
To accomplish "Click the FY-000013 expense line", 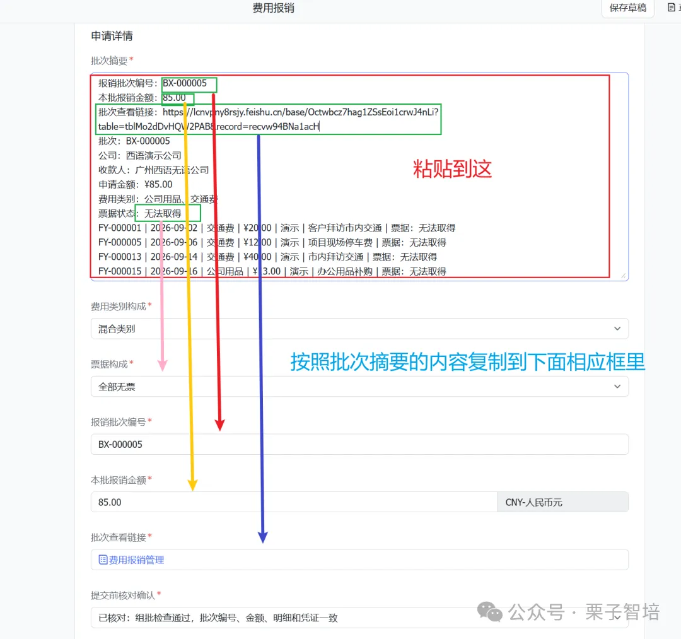I will (x=267, y=257).
